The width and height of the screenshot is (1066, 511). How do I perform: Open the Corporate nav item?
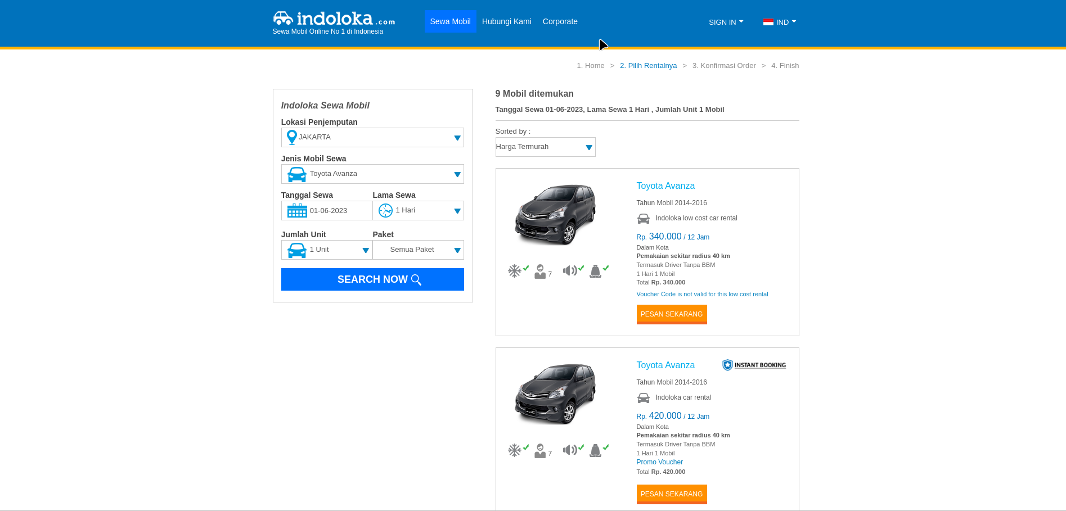(x=560, y=21)
